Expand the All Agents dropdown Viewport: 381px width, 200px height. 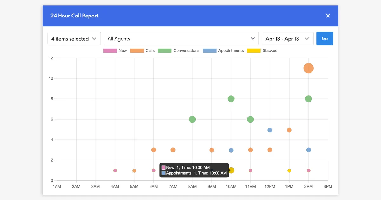point(181,38)
